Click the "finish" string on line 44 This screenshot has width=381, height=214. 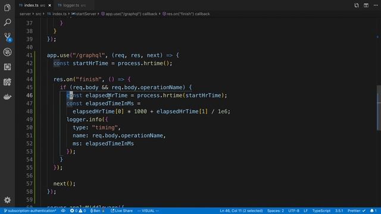pyautogui.click(x=89, y=79)
